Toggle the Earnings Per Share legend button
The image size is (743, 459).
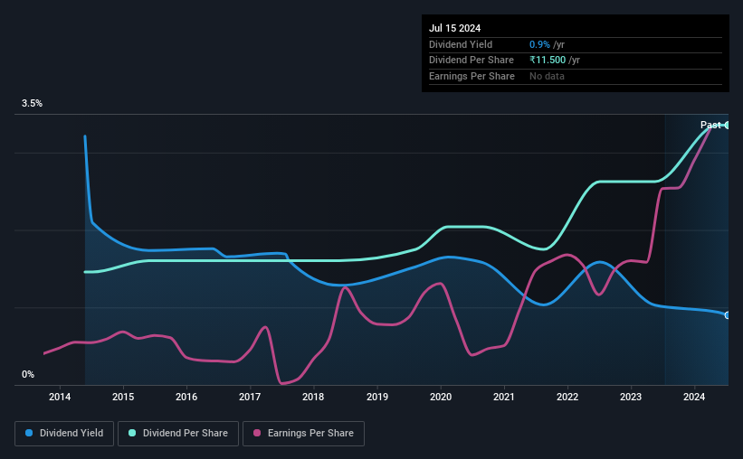pyautogui.click(x=304, y=433)
